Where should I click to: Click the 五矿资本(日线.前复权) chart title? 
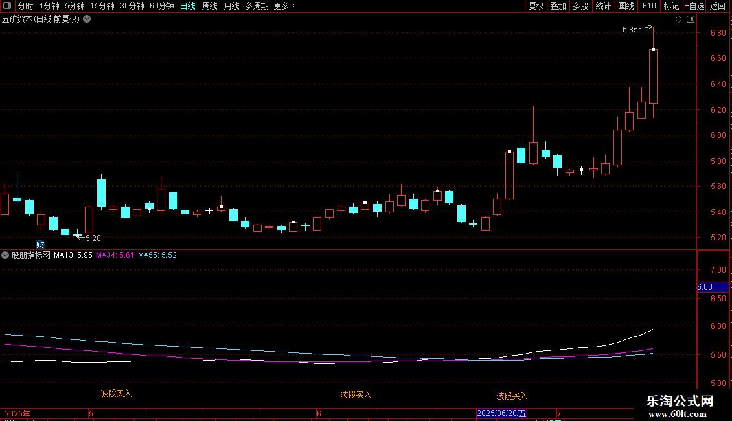click(41, 19)
